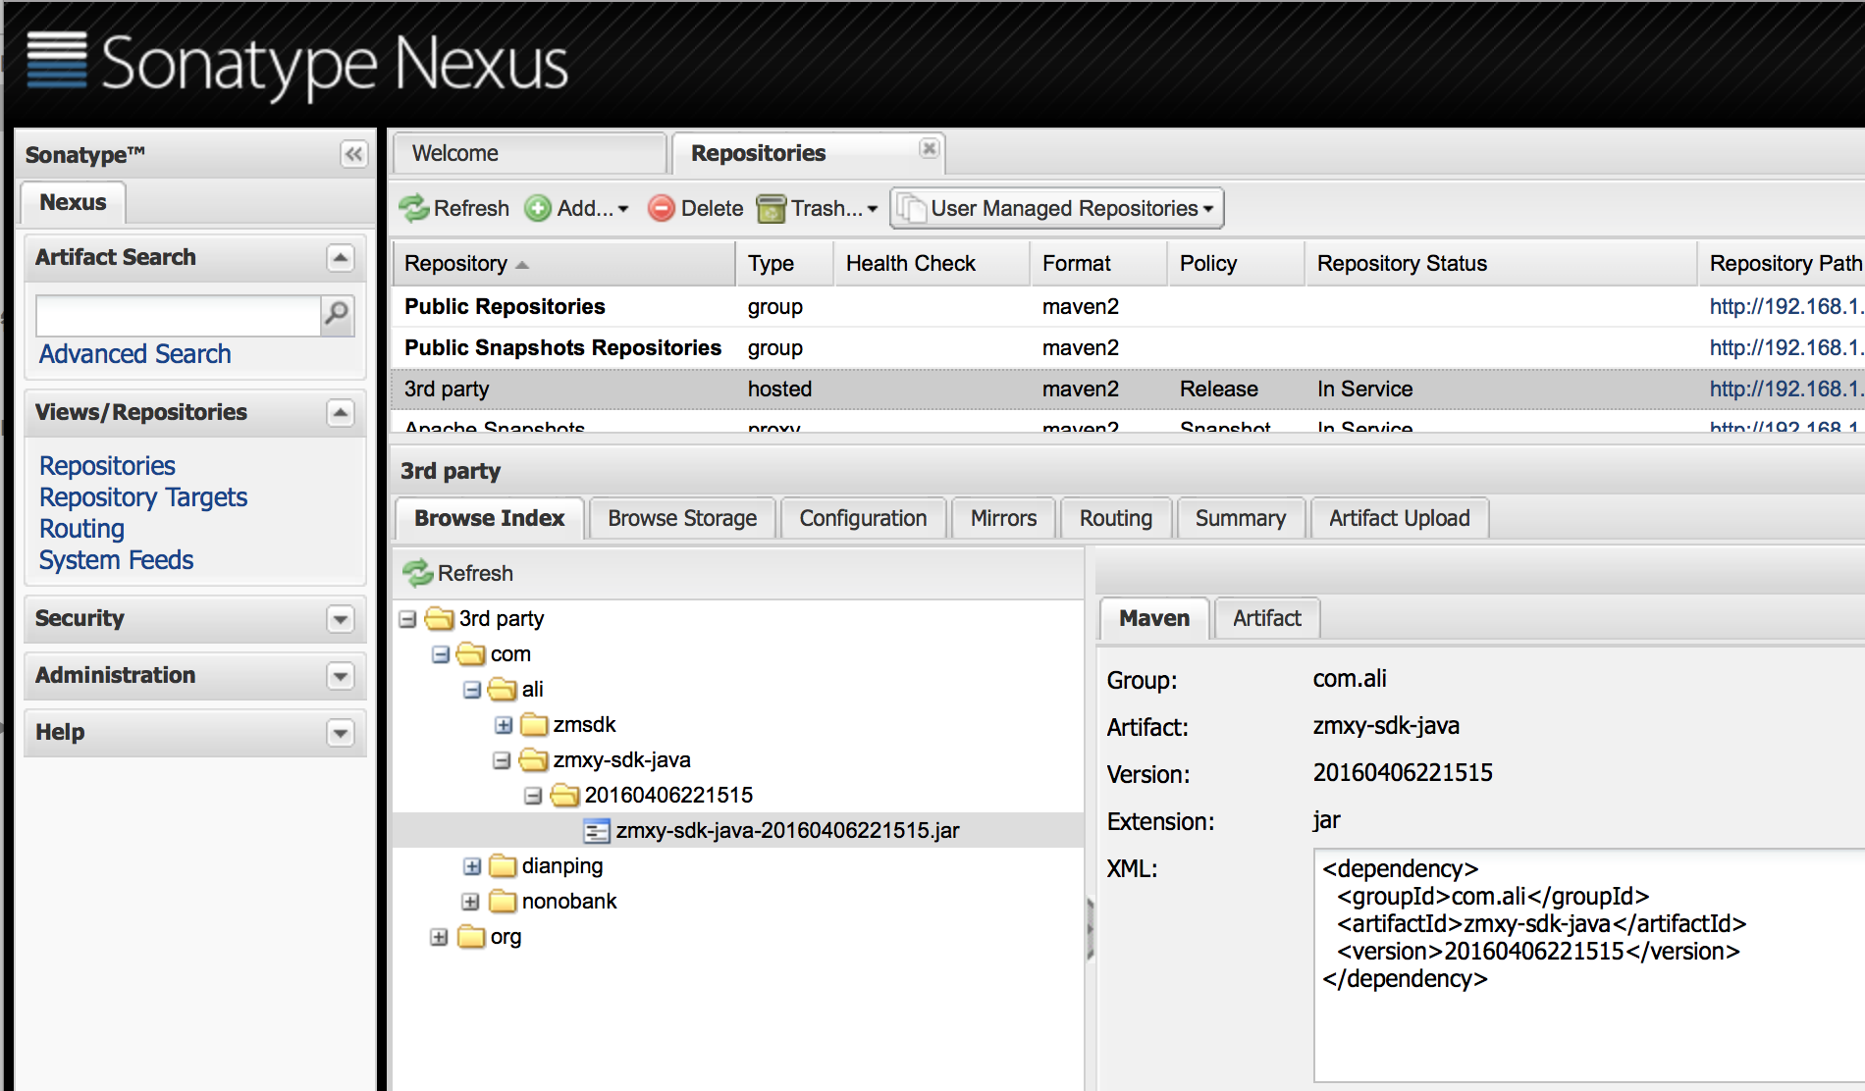Open the Artifact Upload tab
1865x1091 pixels.
click(1400, 519)
